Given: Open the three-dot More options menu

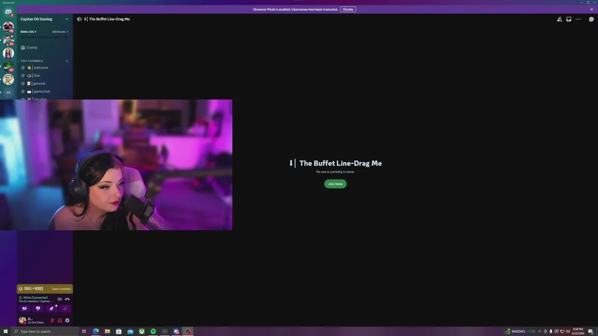Looking at the screenshot, I should pos(578,19).
